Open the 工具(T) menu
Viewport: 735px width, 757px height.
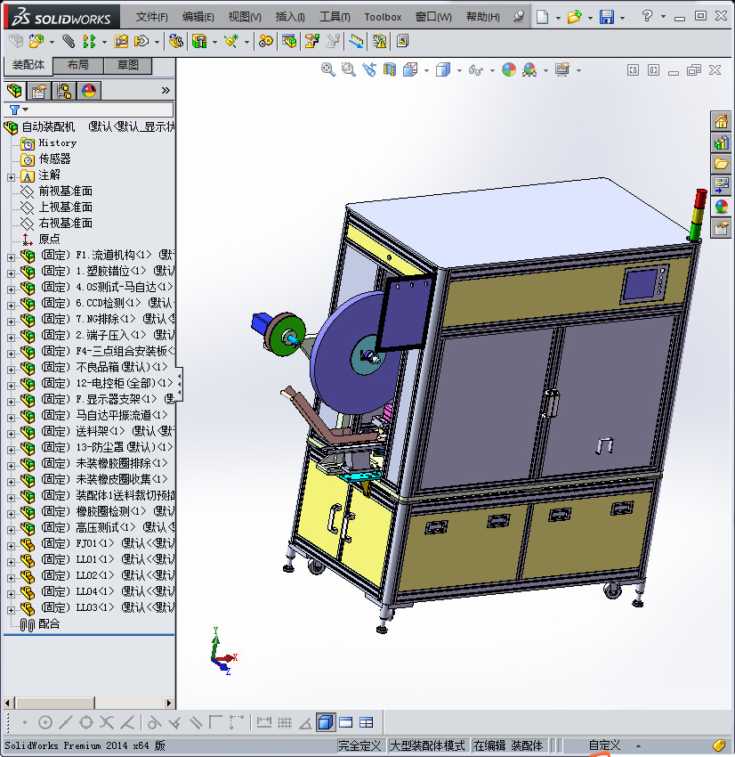tap(335, 17)
